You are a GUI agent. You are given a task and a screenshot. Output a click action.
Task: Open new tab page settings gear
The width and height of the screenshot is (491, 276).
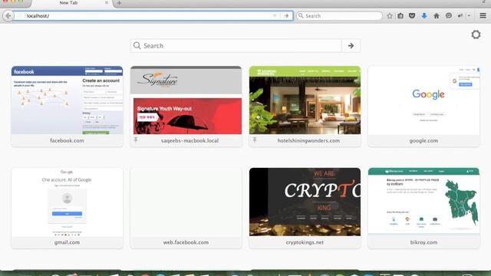[476, 34]
